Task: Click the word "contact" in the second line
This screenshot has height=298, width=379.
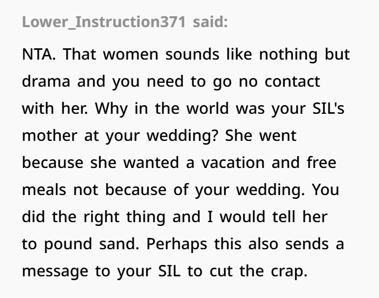Action: pos(292,81)
